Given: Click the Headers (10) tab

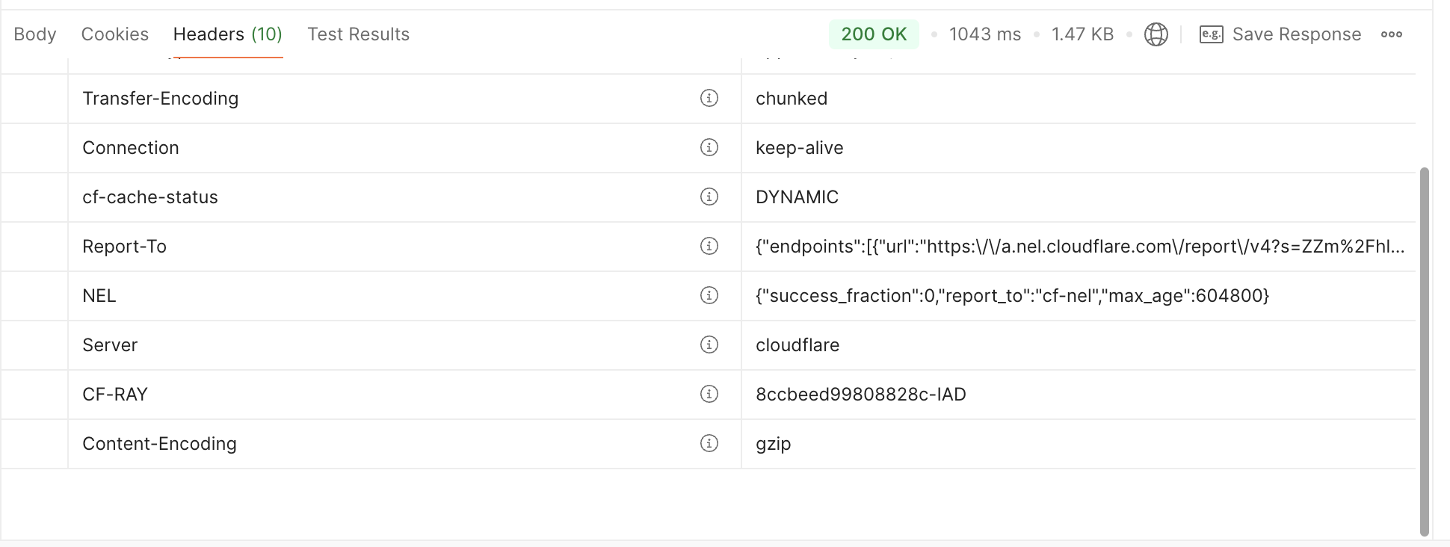Looking at the screenshot, I should point(227,34).
